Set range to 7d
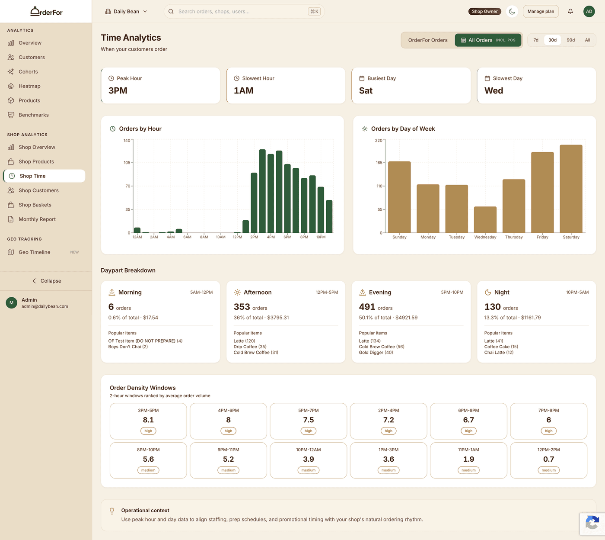Screen dimensions: 605x540 (x=536, y=40)
